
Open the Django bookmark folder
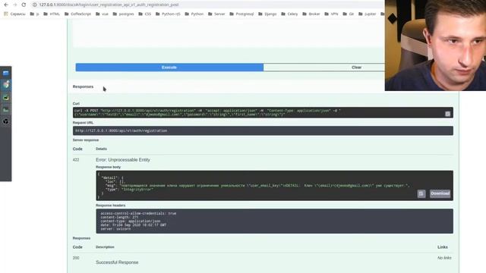click(x=267, y=14)
